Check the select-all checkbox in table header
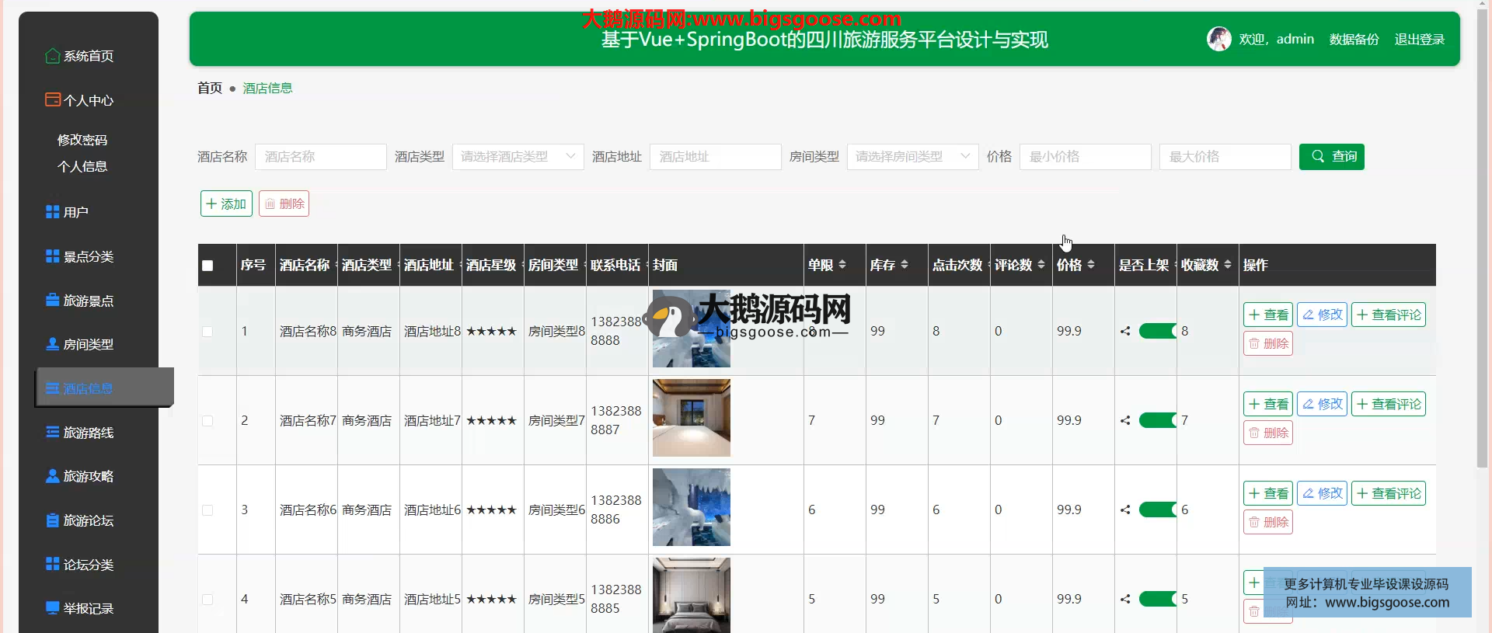 point(207,266)
